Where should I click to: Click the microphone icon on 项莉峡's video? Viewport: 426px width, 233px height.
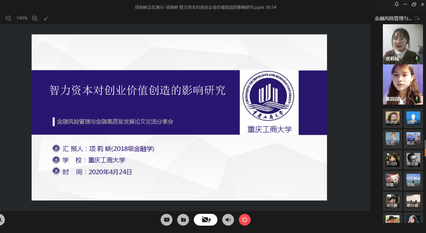[x=417, y=59]
